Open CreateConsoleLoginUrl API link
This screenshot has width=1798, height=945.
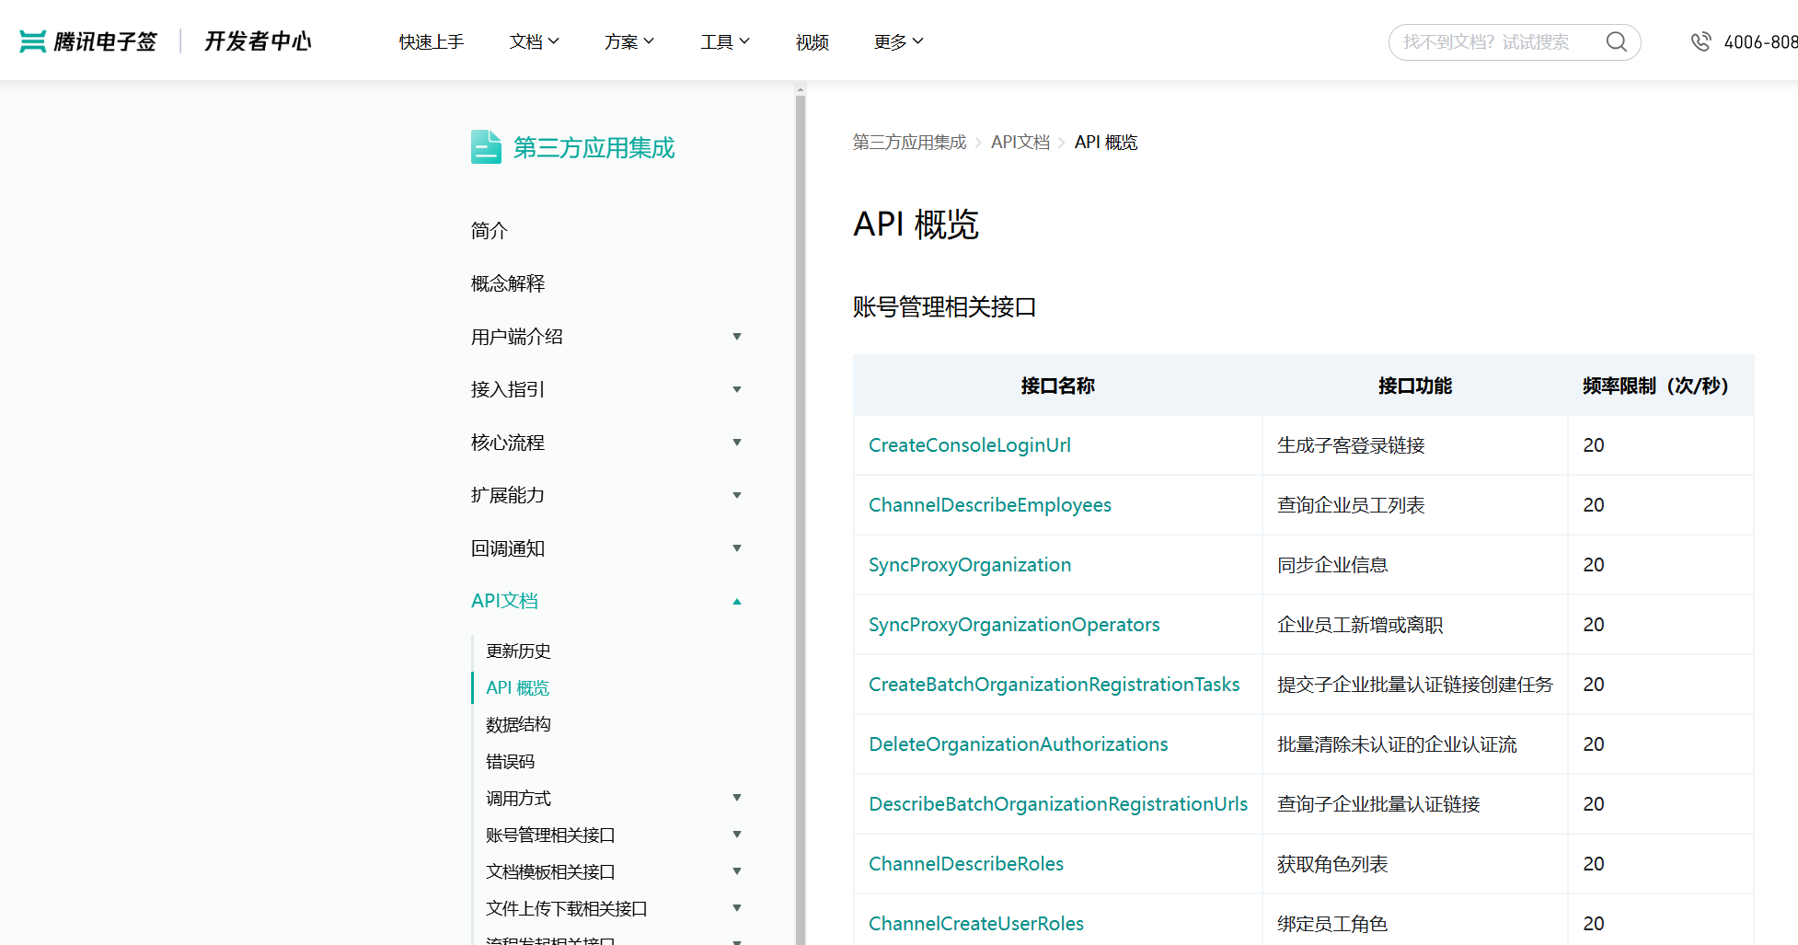(970, 445)
